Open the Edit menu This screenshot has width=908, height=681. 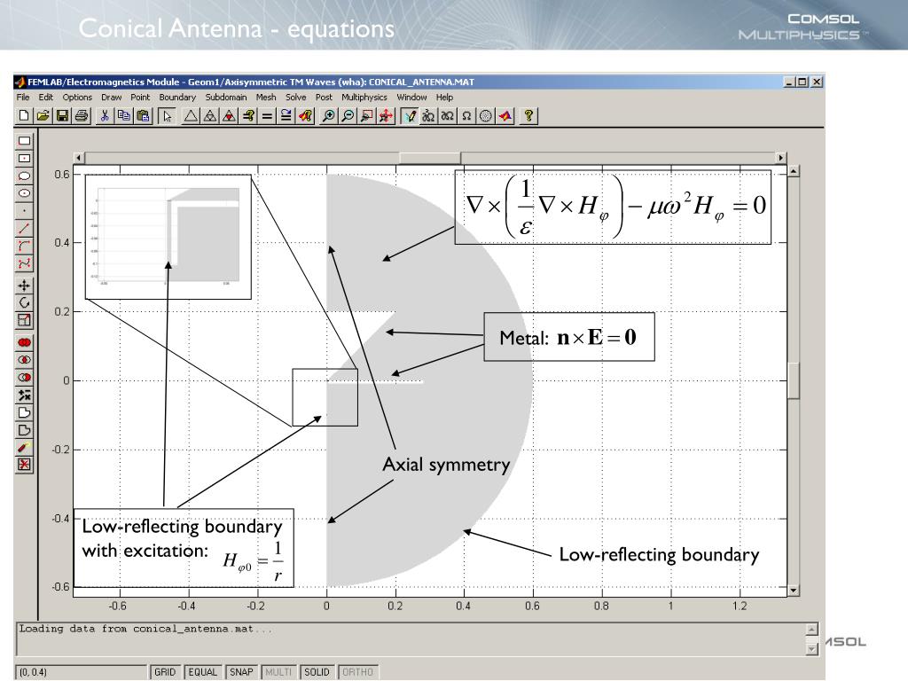click(46, 98)
